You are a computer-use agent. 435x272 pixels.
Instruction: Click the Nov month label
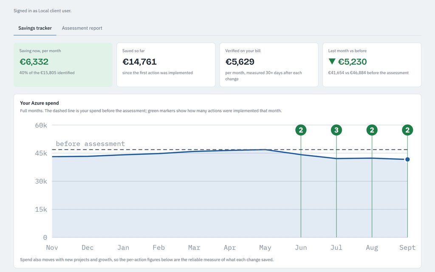click(x=52, y=248)
